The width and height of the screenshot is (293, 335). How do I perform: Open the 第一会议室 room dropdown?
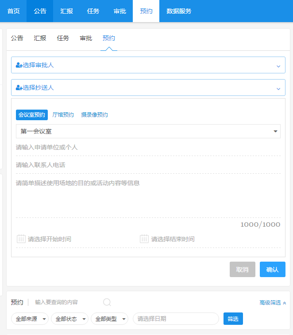(148, 131)
